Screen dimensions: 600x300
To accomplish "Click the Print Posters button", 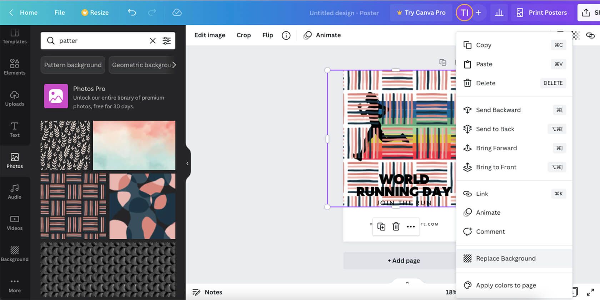I will pos(541,12).
